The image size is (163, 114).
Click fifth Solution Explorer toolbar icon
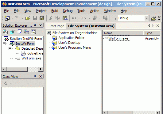pos(33,32)
